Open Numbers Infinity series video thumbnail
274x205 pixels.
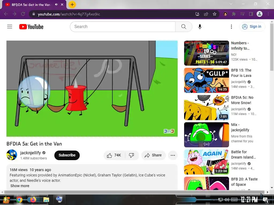206,53
